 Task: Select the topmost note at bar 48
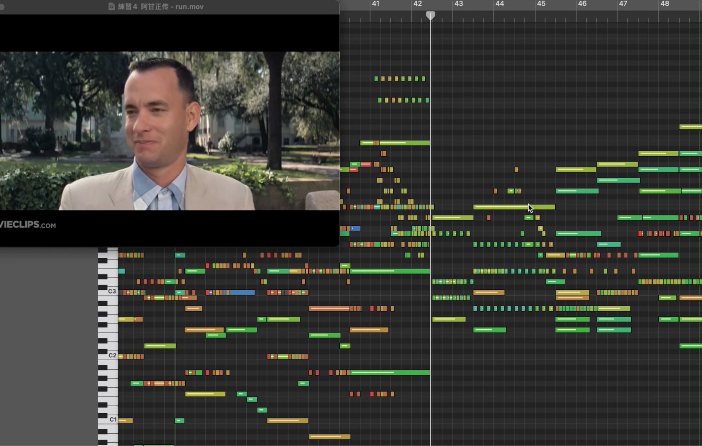(x=691, y=127)
